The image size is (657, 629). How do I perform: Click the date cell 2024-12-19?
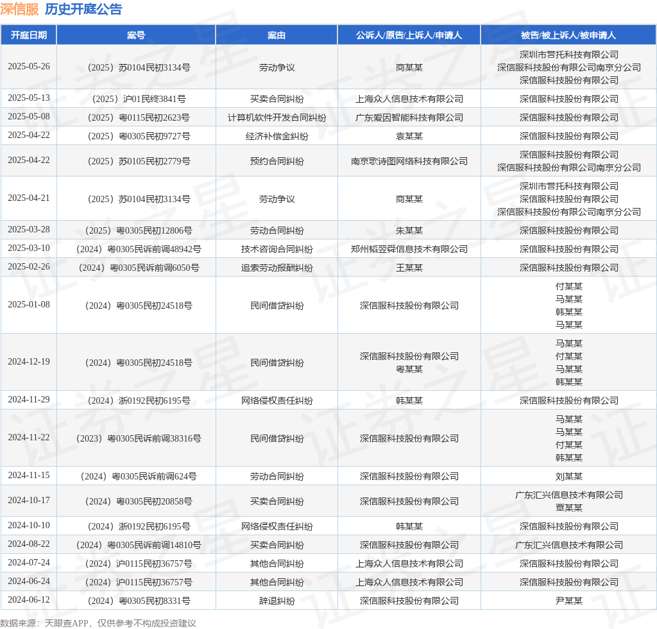click(28, 361)
